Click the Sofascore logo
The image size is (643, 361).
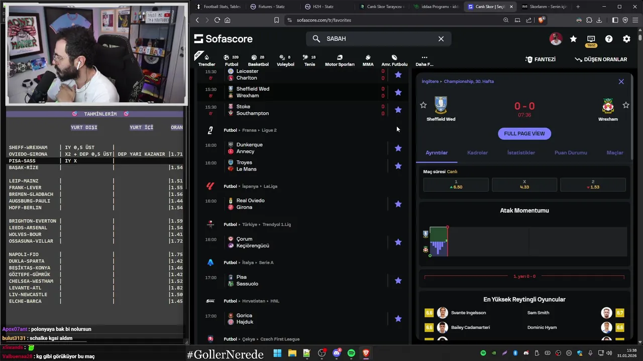click(x=223, y=39)
